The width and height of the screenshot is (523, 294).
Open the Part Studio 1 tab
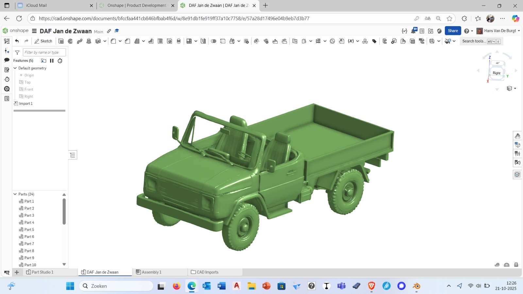point(42,272)
